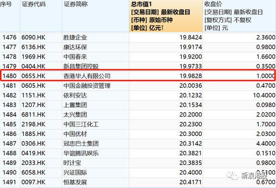The height and width of the screenshot is (188, 276).
Task: Select closing price cell 0.6700
Action: (x=265, y=182)
